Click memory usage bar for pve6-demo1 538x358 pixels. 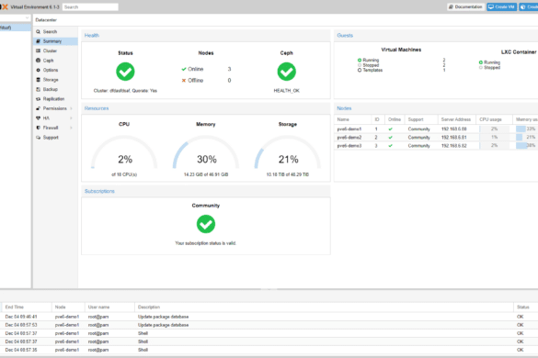(526, 129)
